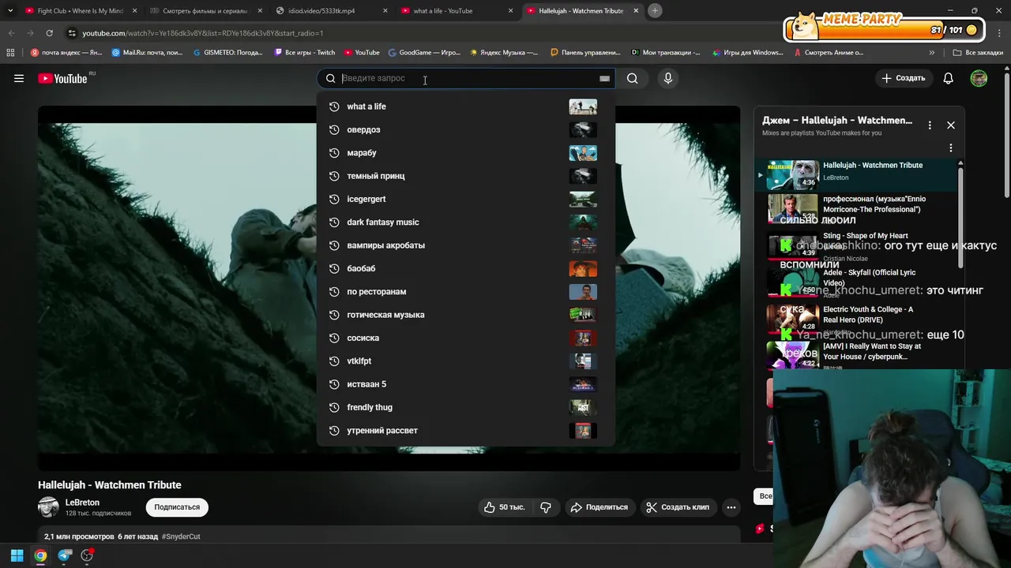The height and width of the screenshot is (568, 1011).
Task: Choose 'утренний рассвет' from search history
Action: (466, 430)
